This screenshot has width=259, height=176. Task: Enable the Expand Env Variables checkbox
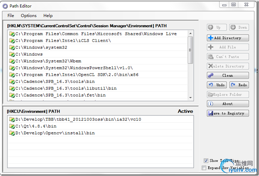(204, 168)
